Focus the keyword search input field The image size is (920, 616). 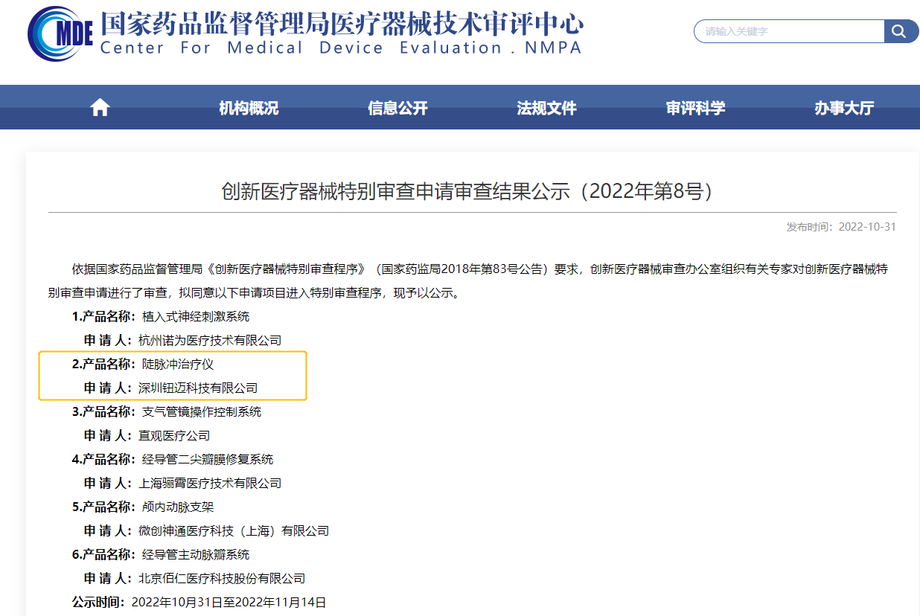point(789,31)
